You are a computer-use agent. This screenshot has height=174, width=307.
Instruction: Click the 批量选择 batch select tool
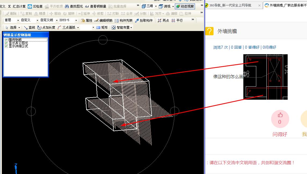[x=117, y=6]
